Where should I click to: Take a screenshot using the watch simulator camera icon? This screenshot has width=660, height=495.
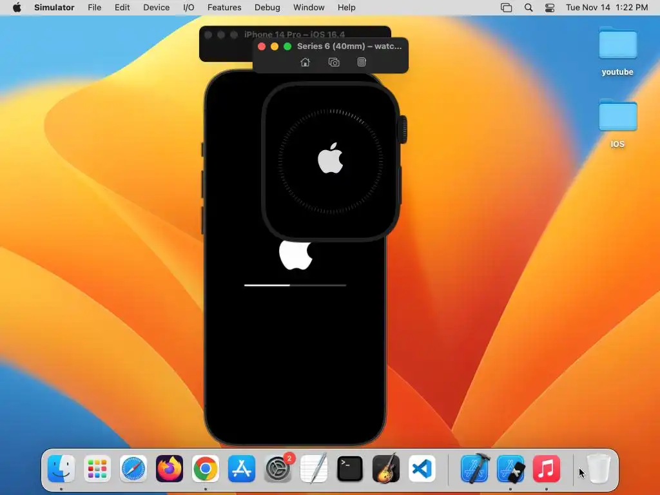tap(334, 63)
